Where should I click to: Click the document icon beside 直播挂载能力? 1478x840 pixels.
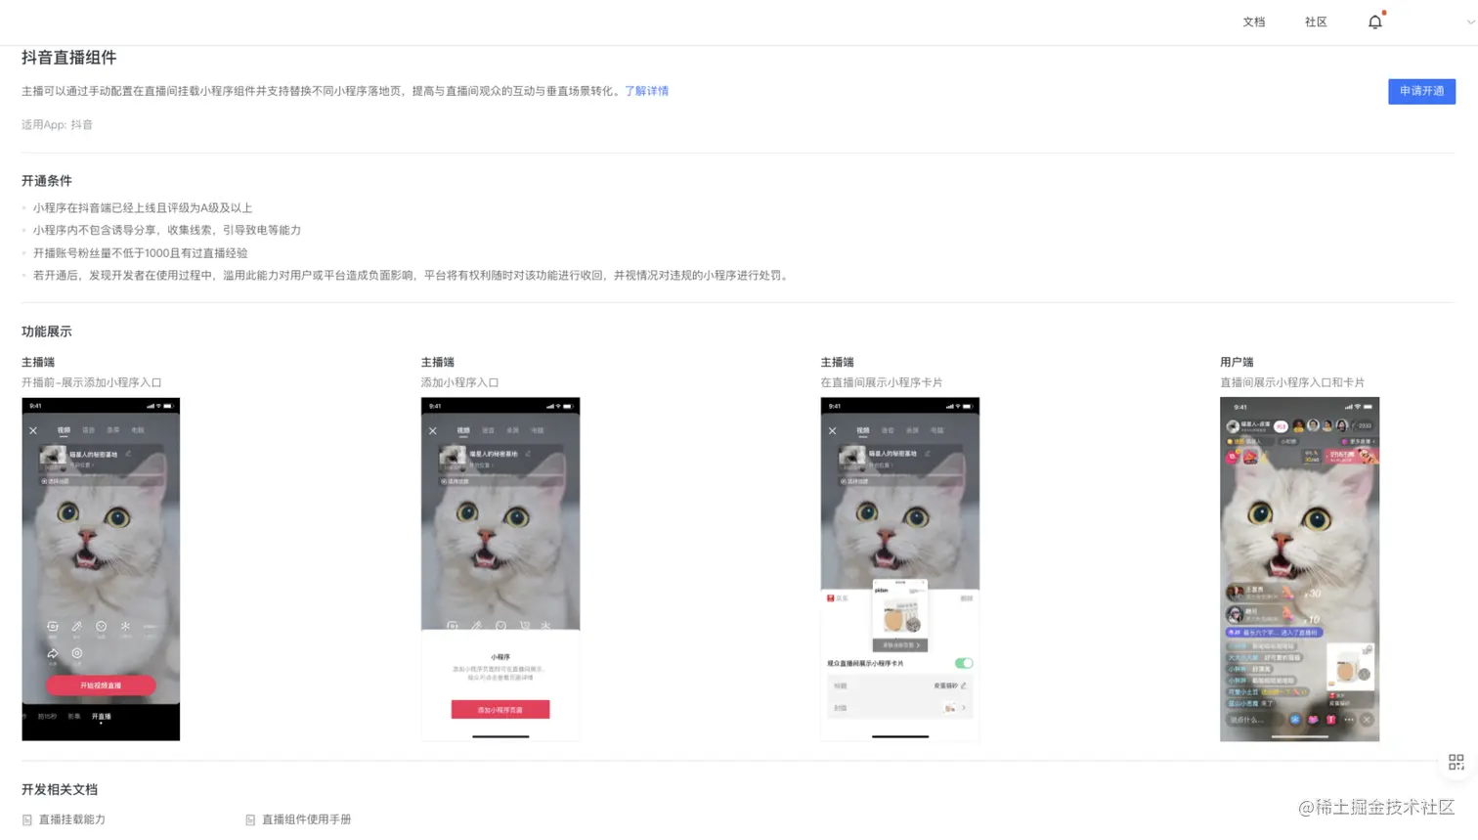pos(27,820)
